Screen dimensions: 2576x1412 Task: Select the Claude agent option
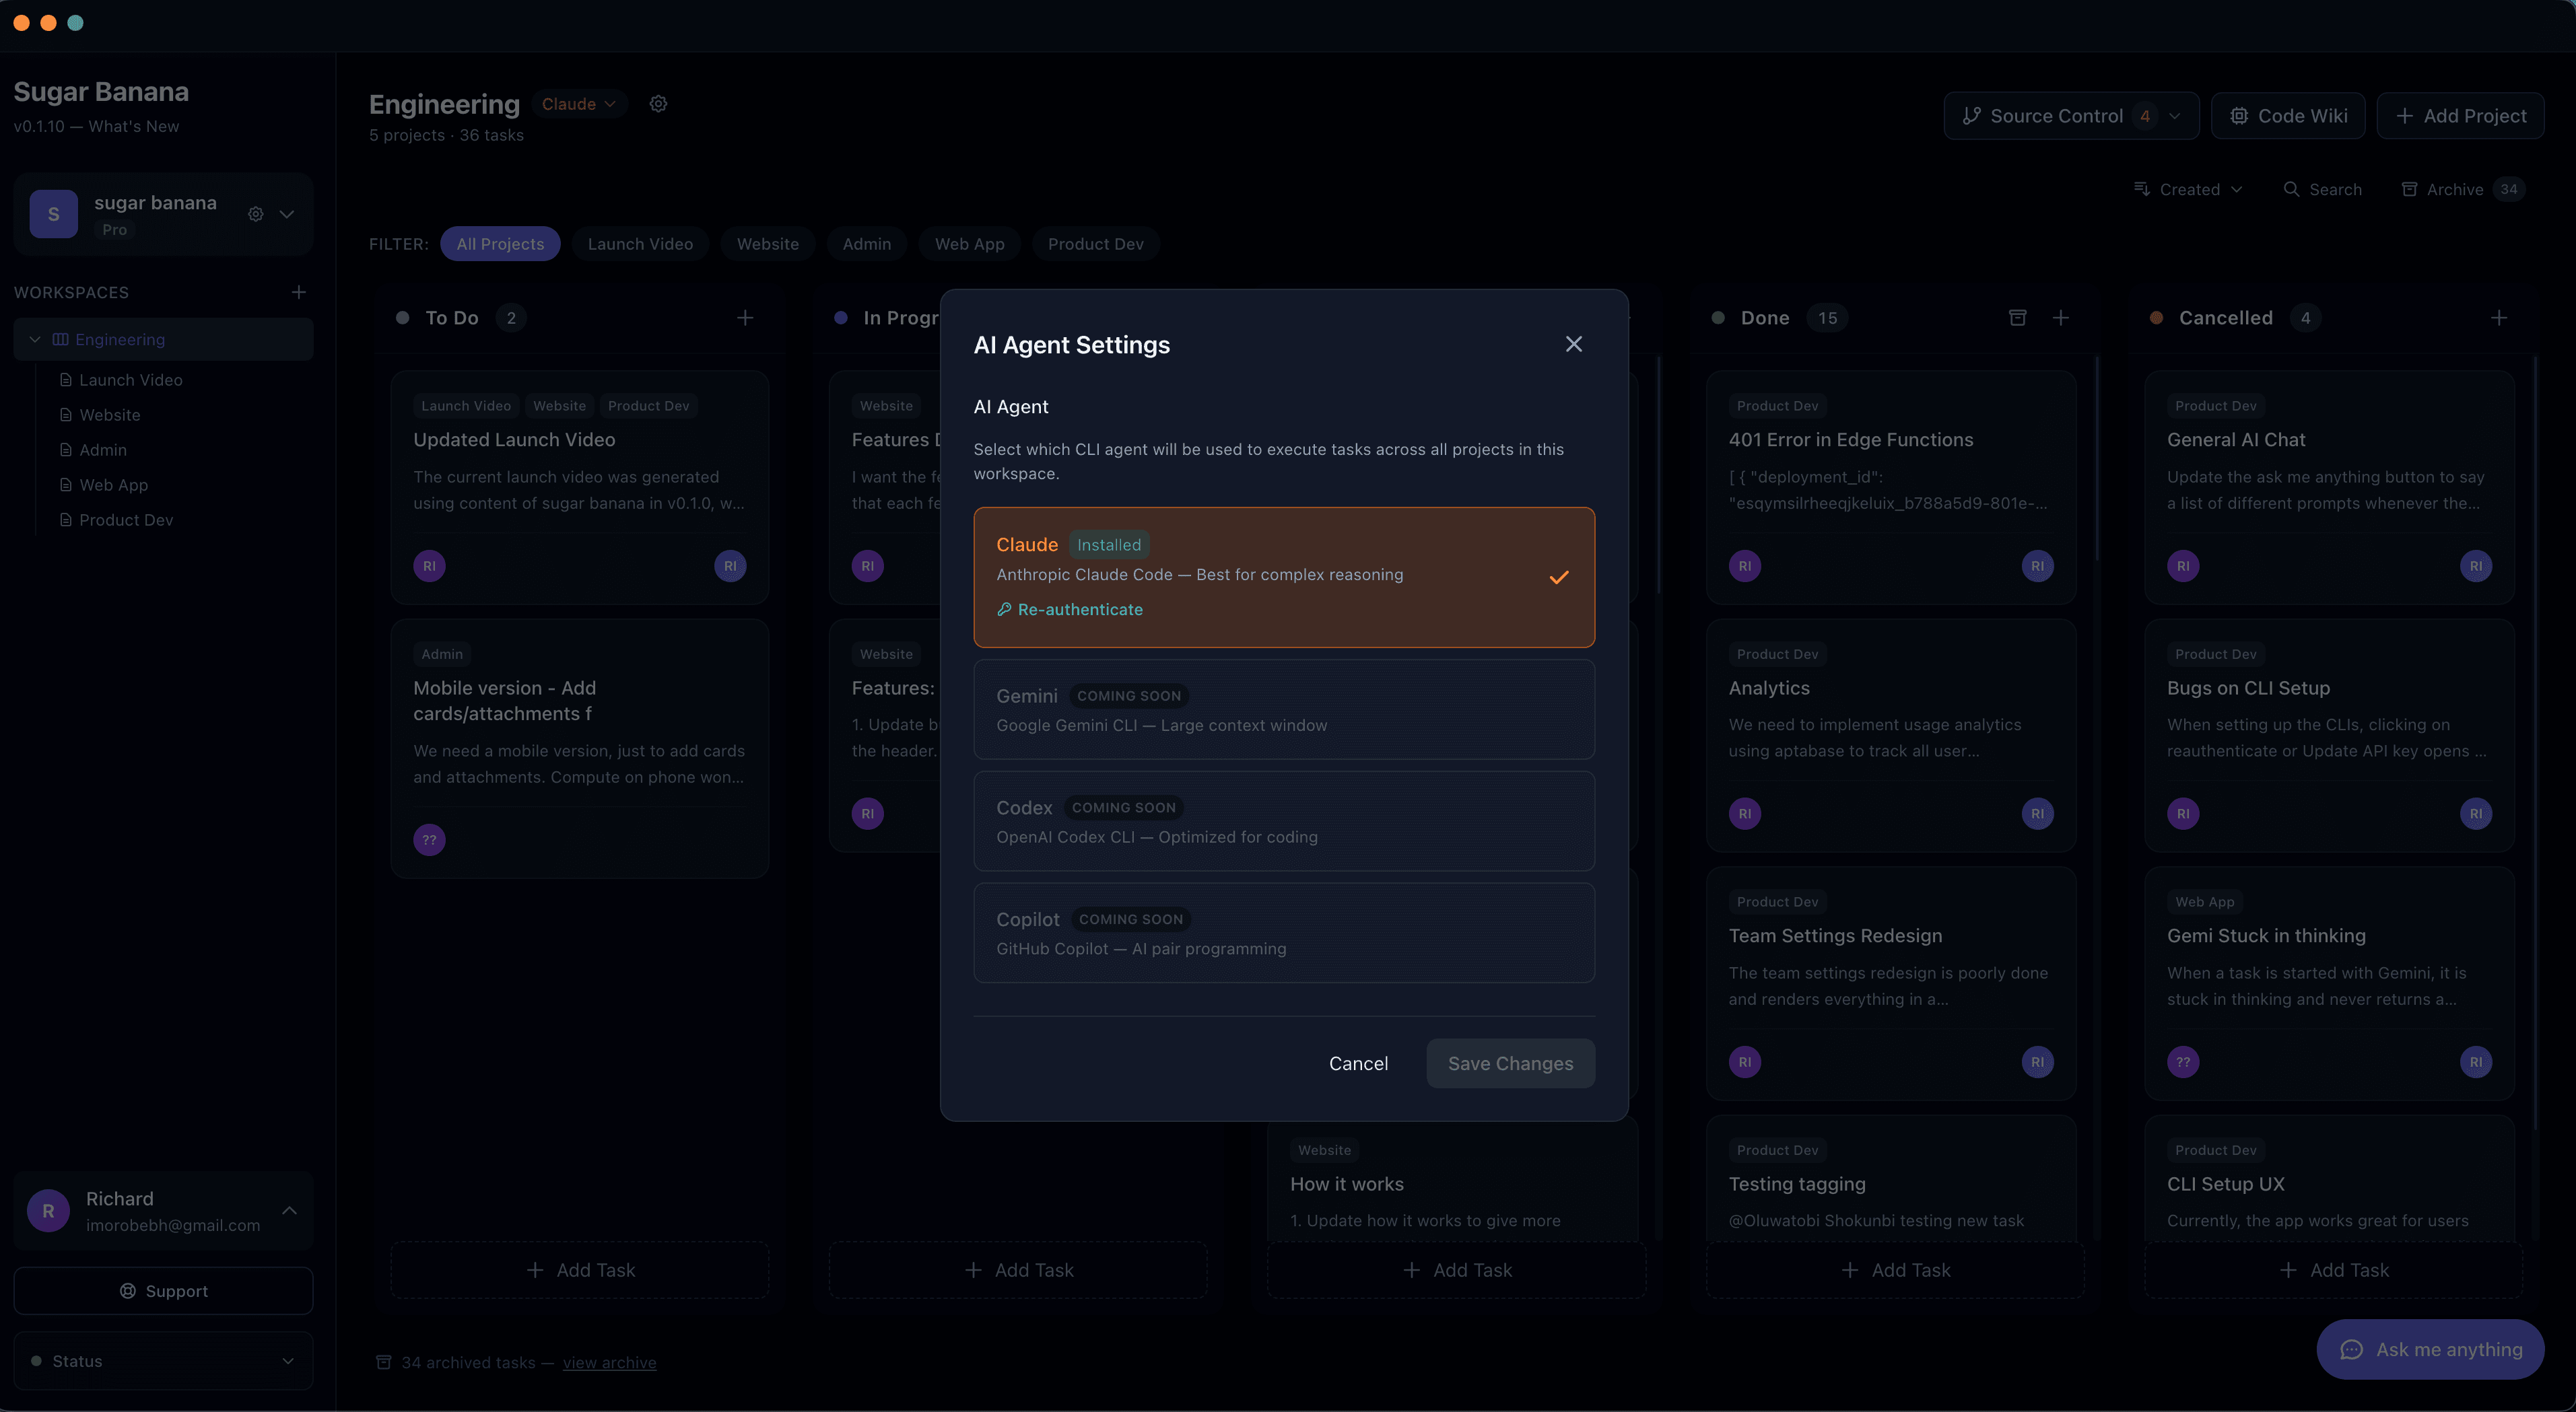coord(1283,577)
